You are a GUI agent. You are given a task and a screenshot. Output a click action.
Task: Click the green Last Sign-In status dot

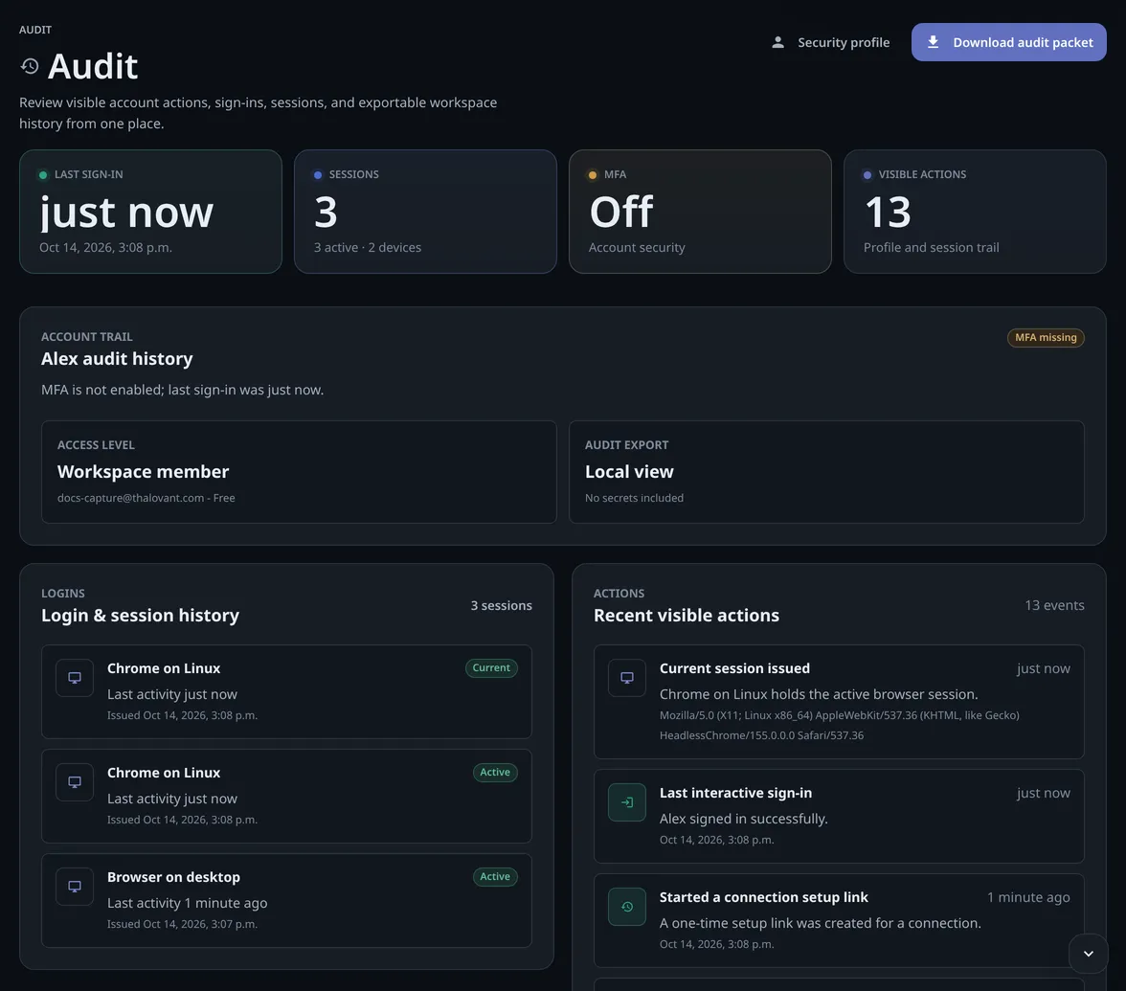click(x=43, y=175)
